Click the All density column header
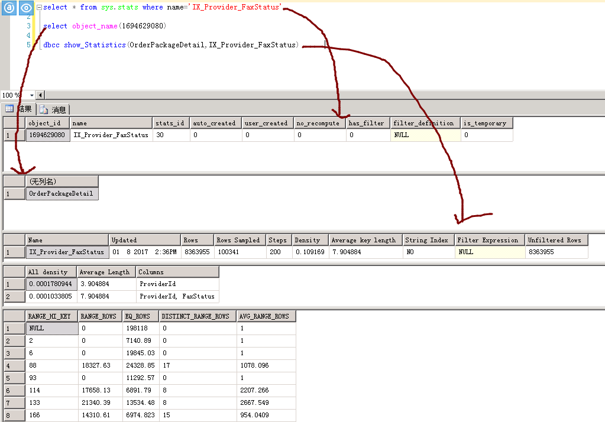The height and width of the screenshot is (422, 605). click(51, 272)
